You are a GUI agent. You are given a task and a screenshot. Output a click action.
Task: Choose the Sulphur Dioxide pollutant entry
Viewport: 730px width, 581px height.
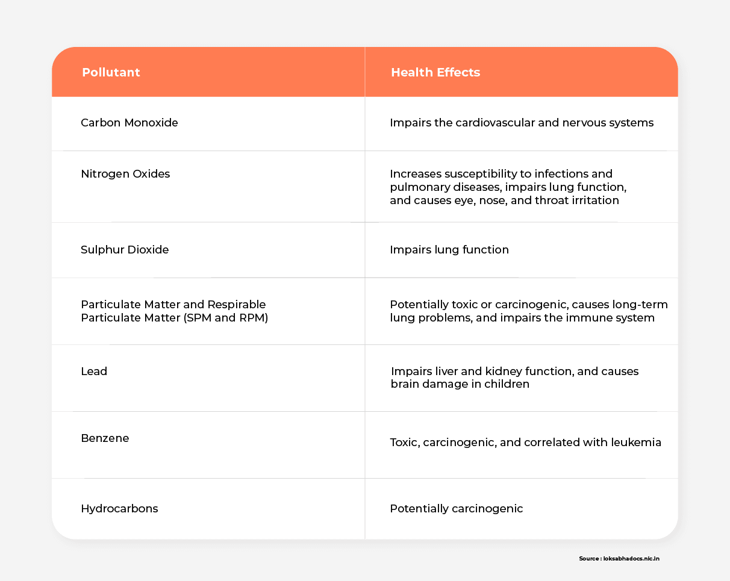125,250
